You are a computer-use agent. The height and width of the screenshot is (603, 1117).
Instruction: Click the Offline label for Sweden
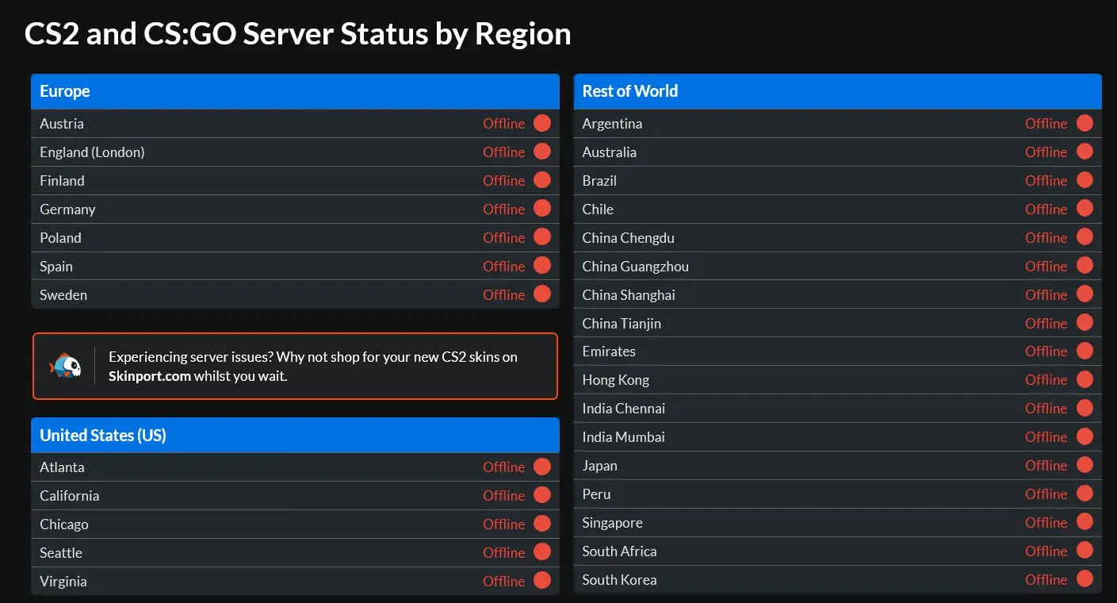[x=503, y=294]
